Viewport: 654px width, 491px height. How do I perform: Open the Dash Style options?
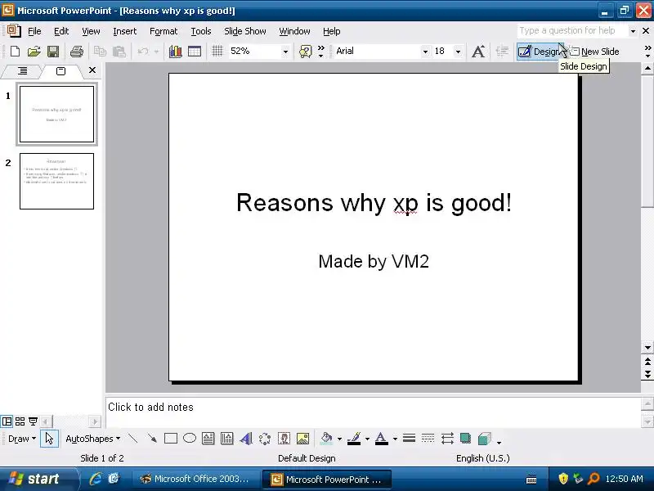tap(428, 439)
